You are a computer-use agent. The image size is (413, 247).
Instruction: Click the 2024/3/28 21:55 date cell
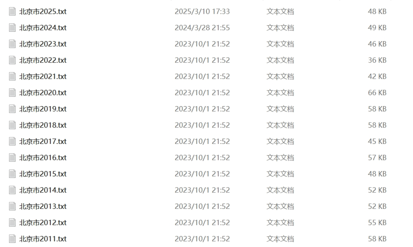(202, 27)
